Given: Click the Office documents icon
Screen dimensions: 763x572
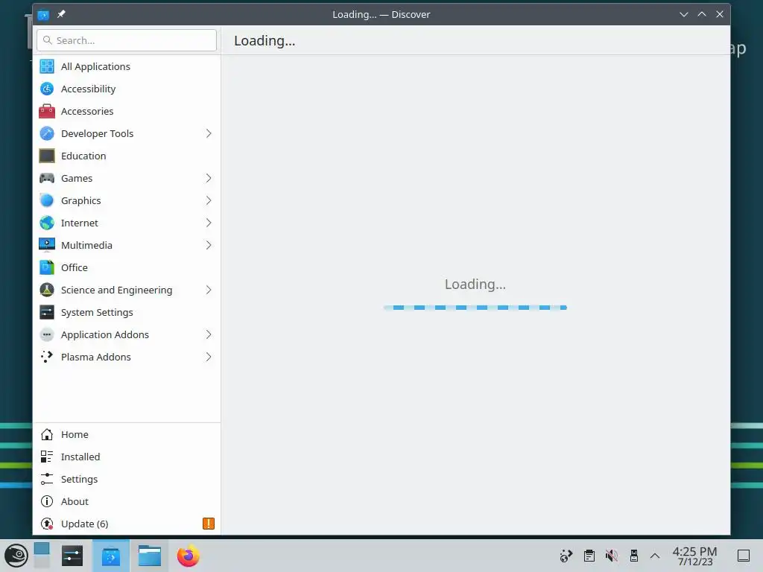Looking at the screenshot, I should click(47, 267).
